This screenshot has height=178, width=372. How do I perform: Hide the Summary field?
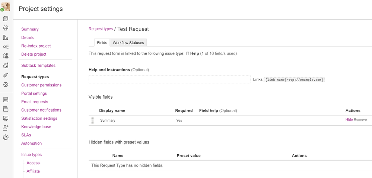tap(349, 120)
